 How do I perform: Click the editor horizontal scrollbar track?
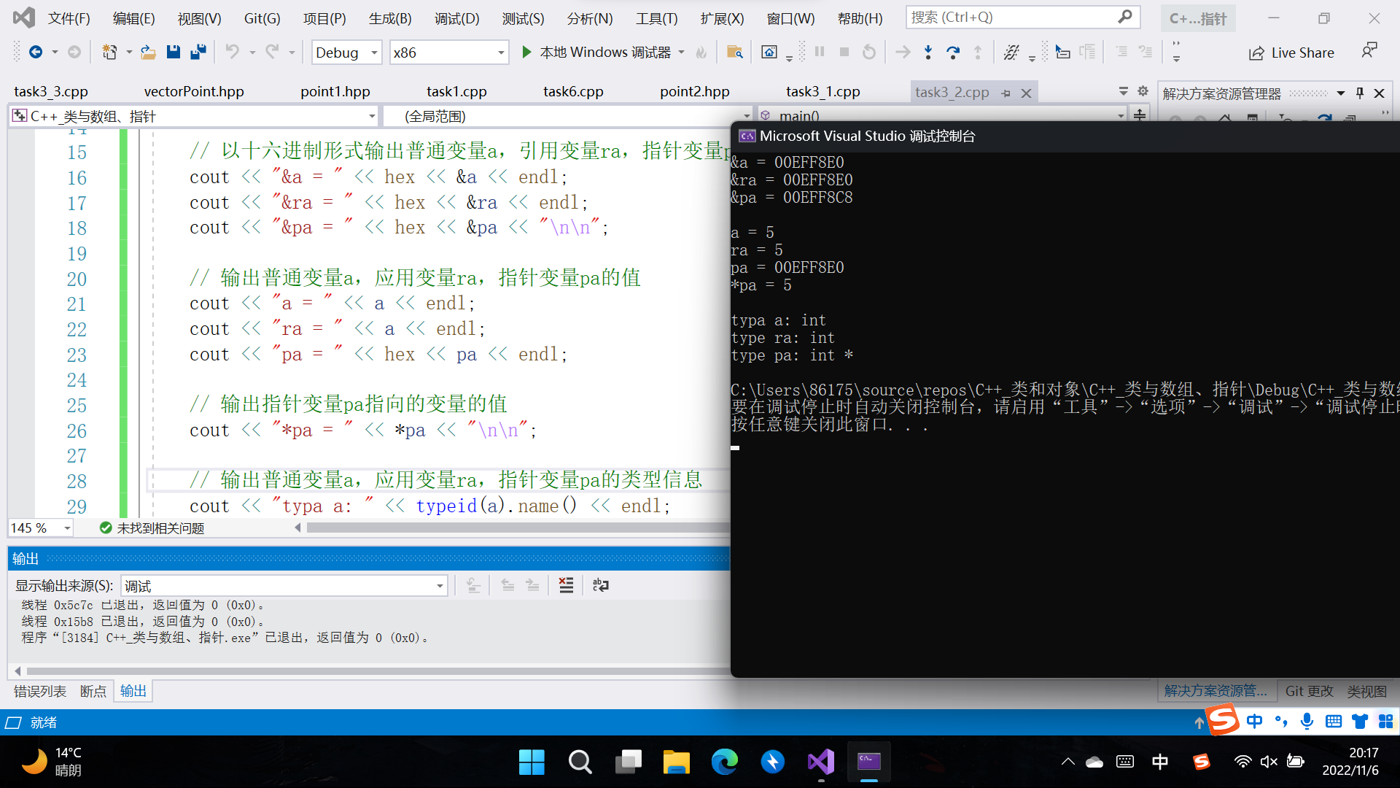click(510, 528)
